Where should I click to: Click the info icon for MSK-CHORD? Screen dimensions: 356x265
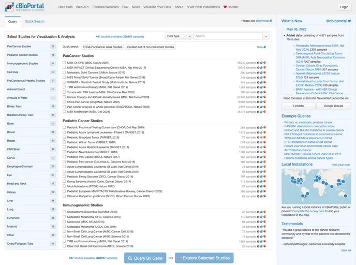258,63
